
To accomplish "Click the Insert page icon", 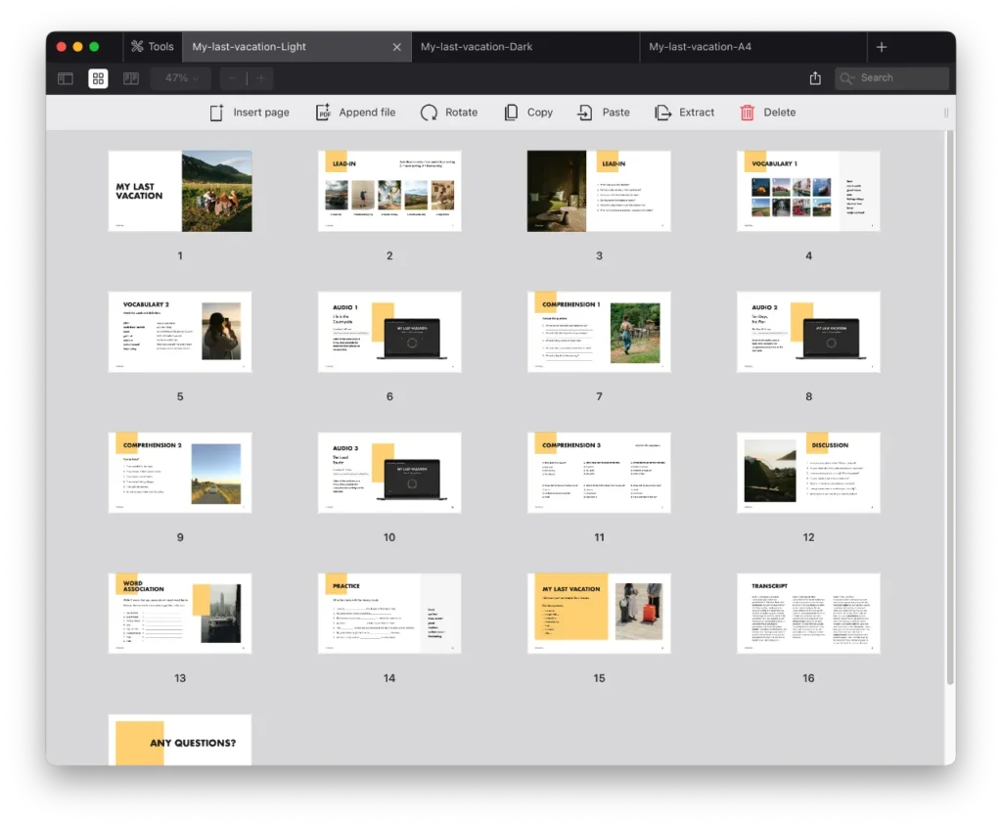I will pos(217,113).
